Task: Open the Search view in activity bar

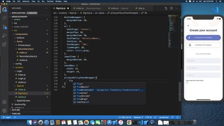Action: pos(5,18)
